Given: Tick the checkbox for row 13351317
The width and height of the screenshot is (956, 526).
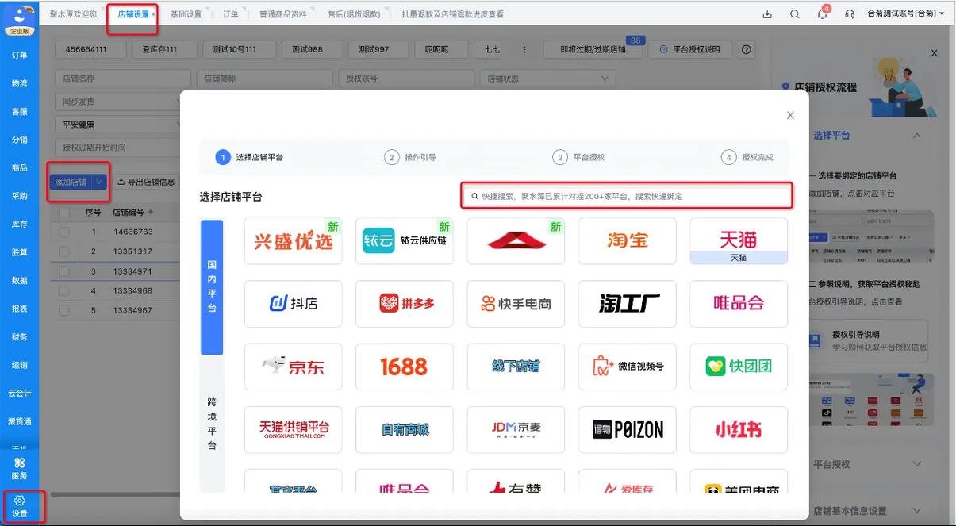Looking at the screenshot, I should pos(64,251).
